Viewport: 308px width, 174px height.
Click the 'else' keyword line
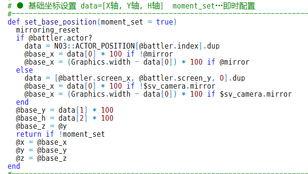[25, 70]
